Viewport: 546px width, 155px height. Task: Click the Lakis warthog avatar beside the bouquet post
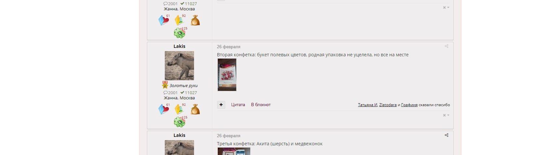pyautogui.click(x=179, y=66)
